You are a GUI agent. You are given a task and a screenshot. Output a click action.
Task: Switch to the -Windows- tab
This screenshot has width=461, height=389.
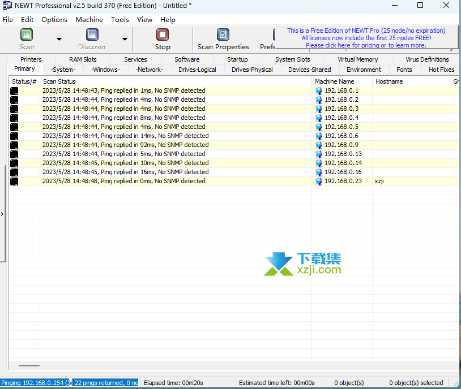106,70
